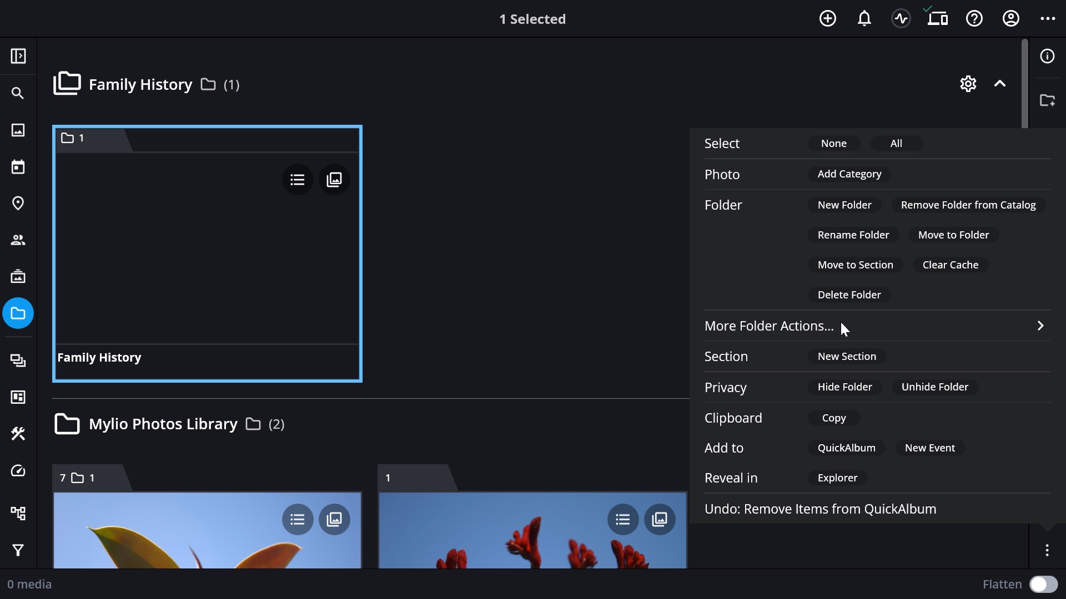
Task: Click Copy in Clipboard row
Action: (x=834, y=418)
